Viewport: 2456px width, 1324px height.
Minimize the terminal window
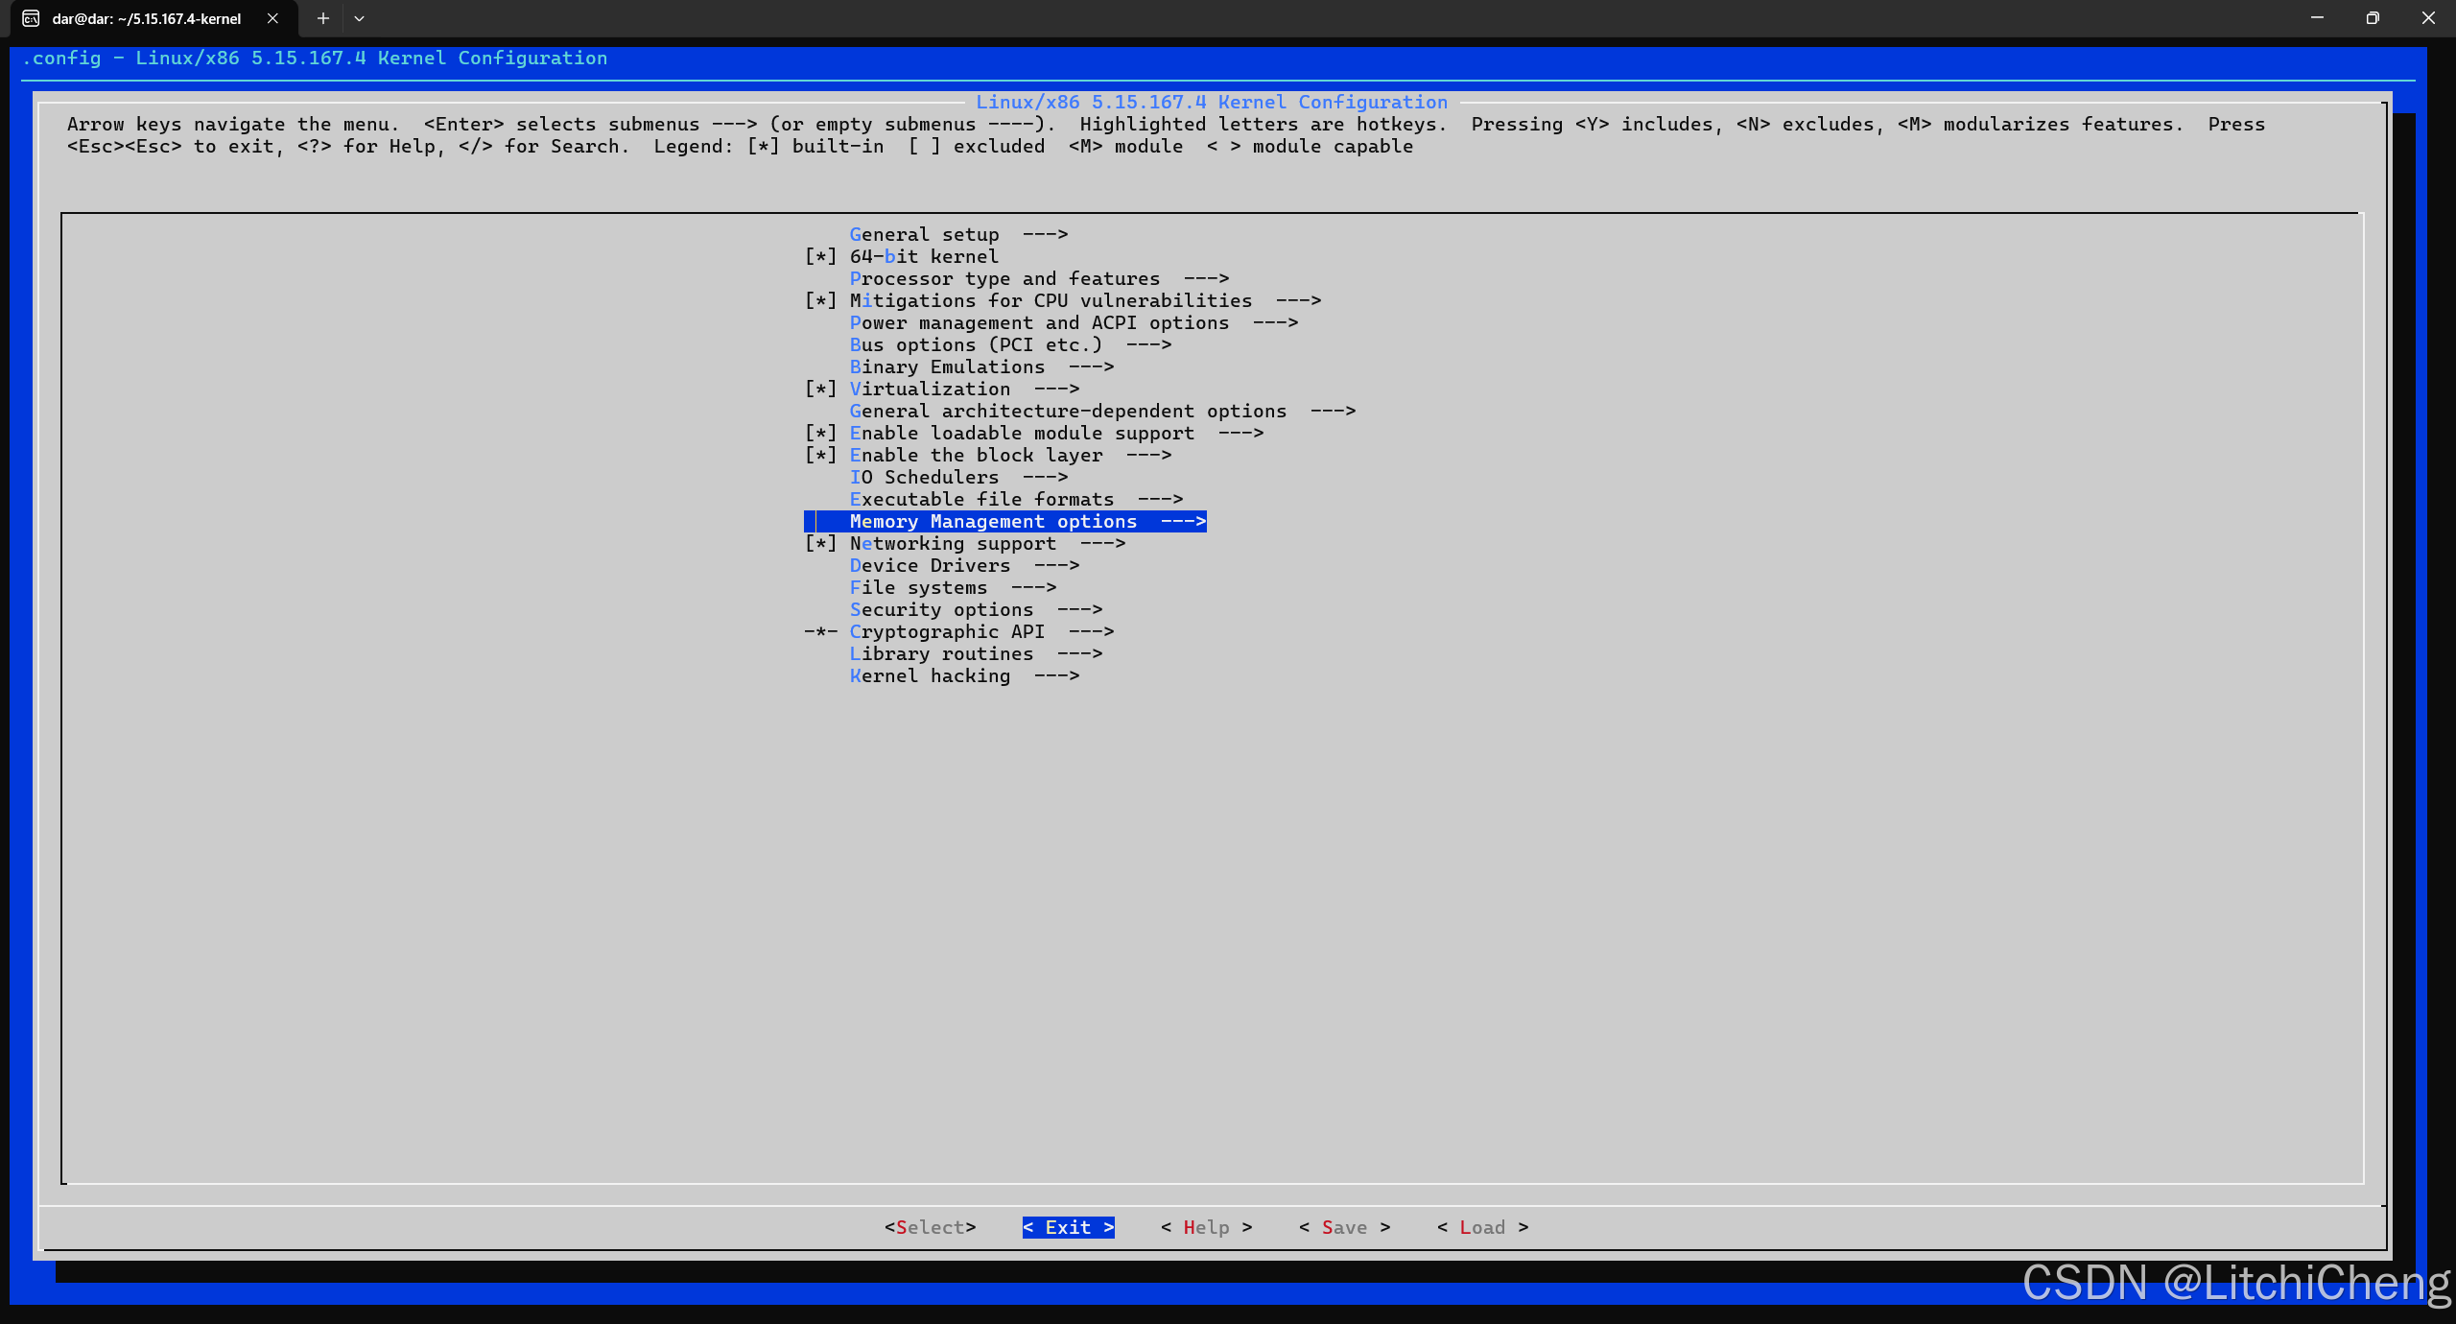[2317, 18]
